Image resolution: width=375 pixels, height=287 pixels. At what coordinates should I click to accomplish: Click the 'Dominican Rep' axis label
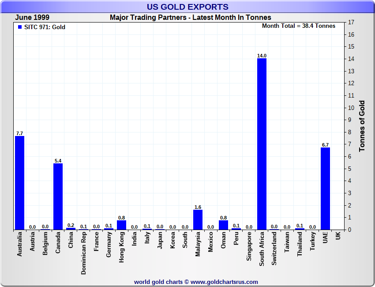pyautogui.click(x=83, y=253)
